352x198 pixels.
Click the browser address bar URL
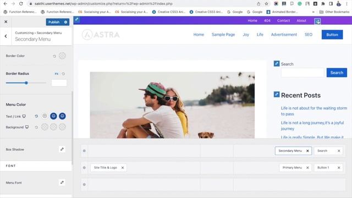103,4
